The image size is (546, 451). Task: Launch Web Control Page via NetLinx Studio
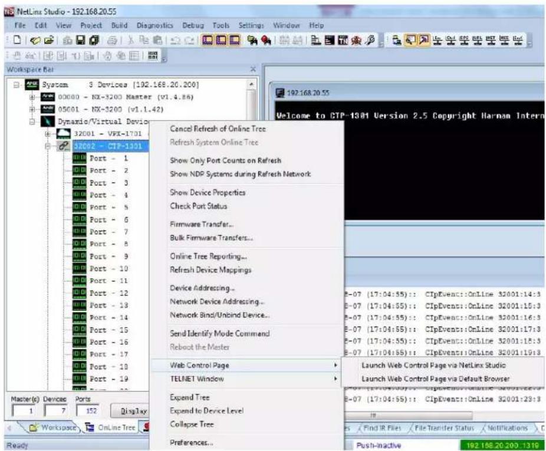coord(433,366)
